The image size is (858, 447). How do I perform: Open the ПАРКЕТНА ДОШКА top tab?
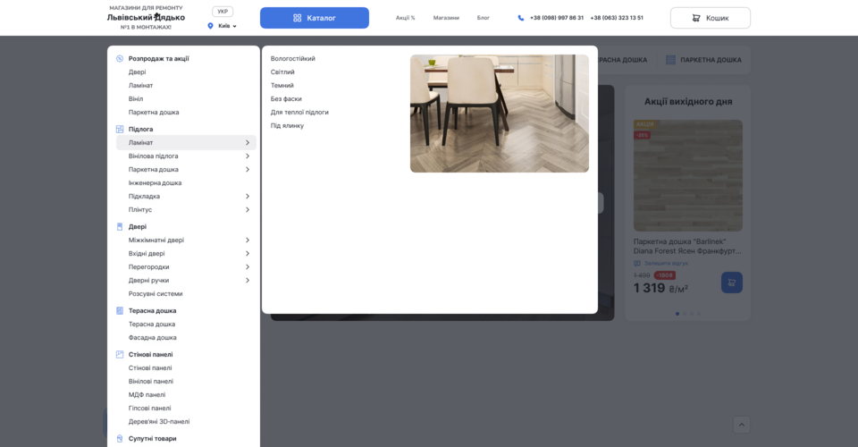point(703,60)
